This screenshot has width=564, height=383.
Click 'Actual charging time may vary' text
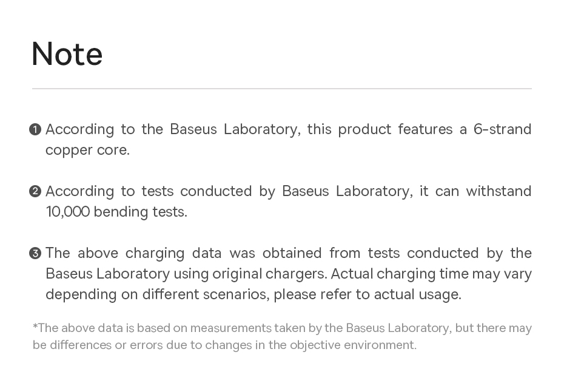[431, 274]
